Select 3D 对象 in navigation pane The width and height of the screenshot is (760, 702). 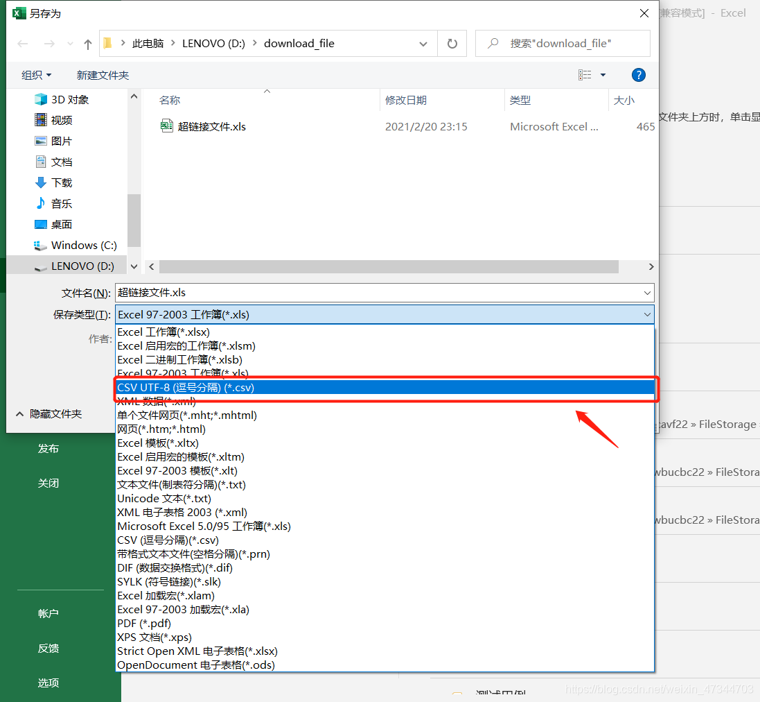(62, 99)
